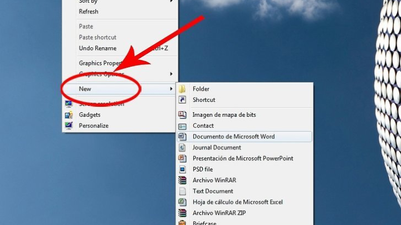The height and width of the screenshot is (225, 401).
Task: Select Hoja de cálculo de Microsoft Excel
Action: [238, 202]
